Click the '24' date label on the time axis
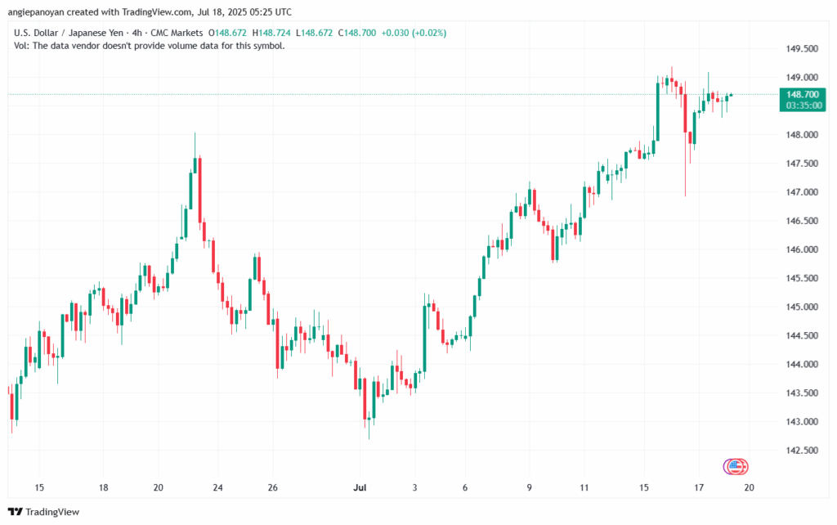Image resolution: width=837 pixels, height=525 pixels. pos(217,488)
